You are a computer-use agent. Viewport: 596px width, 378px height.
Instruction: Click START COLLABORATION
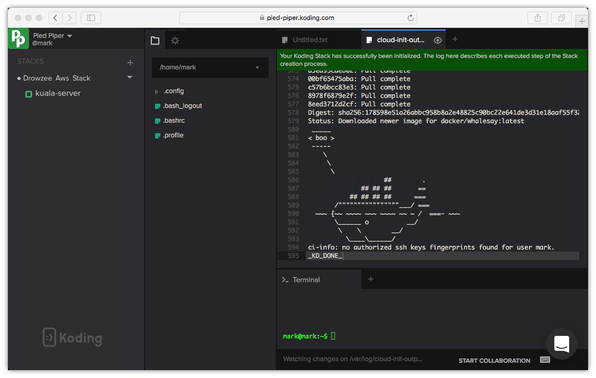click(x=494, y=361)
